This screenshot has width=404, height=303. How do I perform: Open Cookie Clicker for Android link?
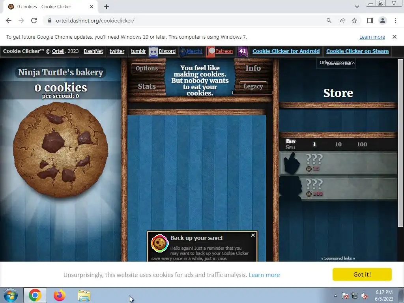(286, 51)
